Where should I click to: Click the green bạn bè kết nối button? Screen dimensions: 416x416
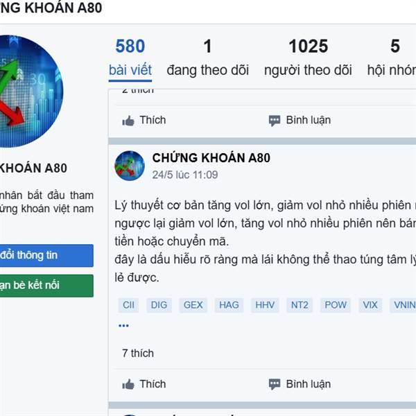pyautogui.click(x=46, y=286)
